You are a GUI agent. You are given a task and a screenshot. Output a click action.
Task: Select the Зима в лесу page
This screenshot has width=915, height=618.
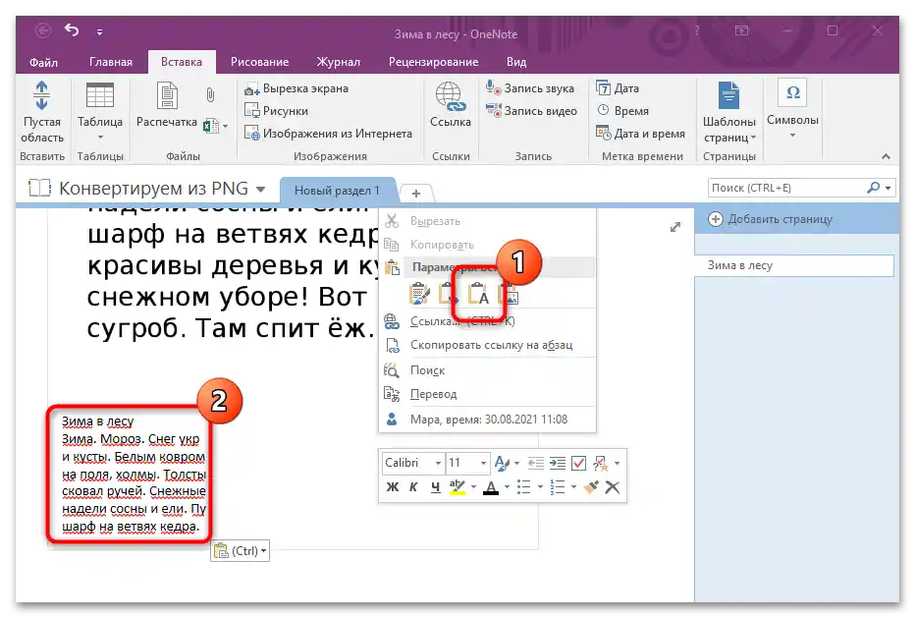(794, 265)
